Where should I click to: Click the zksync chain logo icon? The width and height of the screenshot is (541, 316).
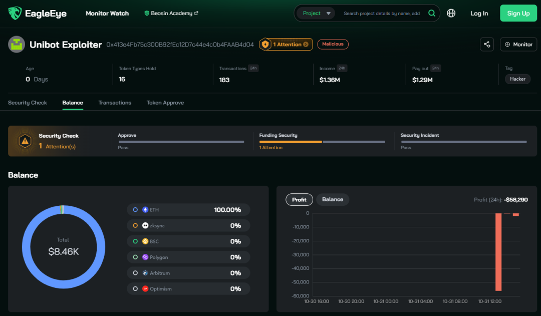tap(145, 226)
